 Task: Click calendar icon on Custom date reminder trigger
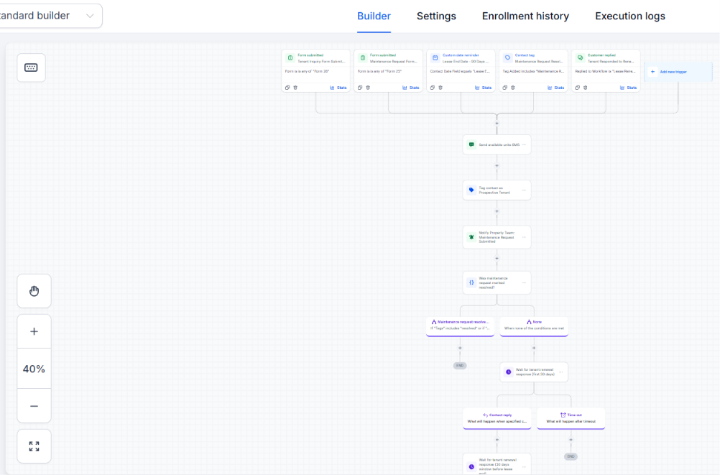[435, 58]
